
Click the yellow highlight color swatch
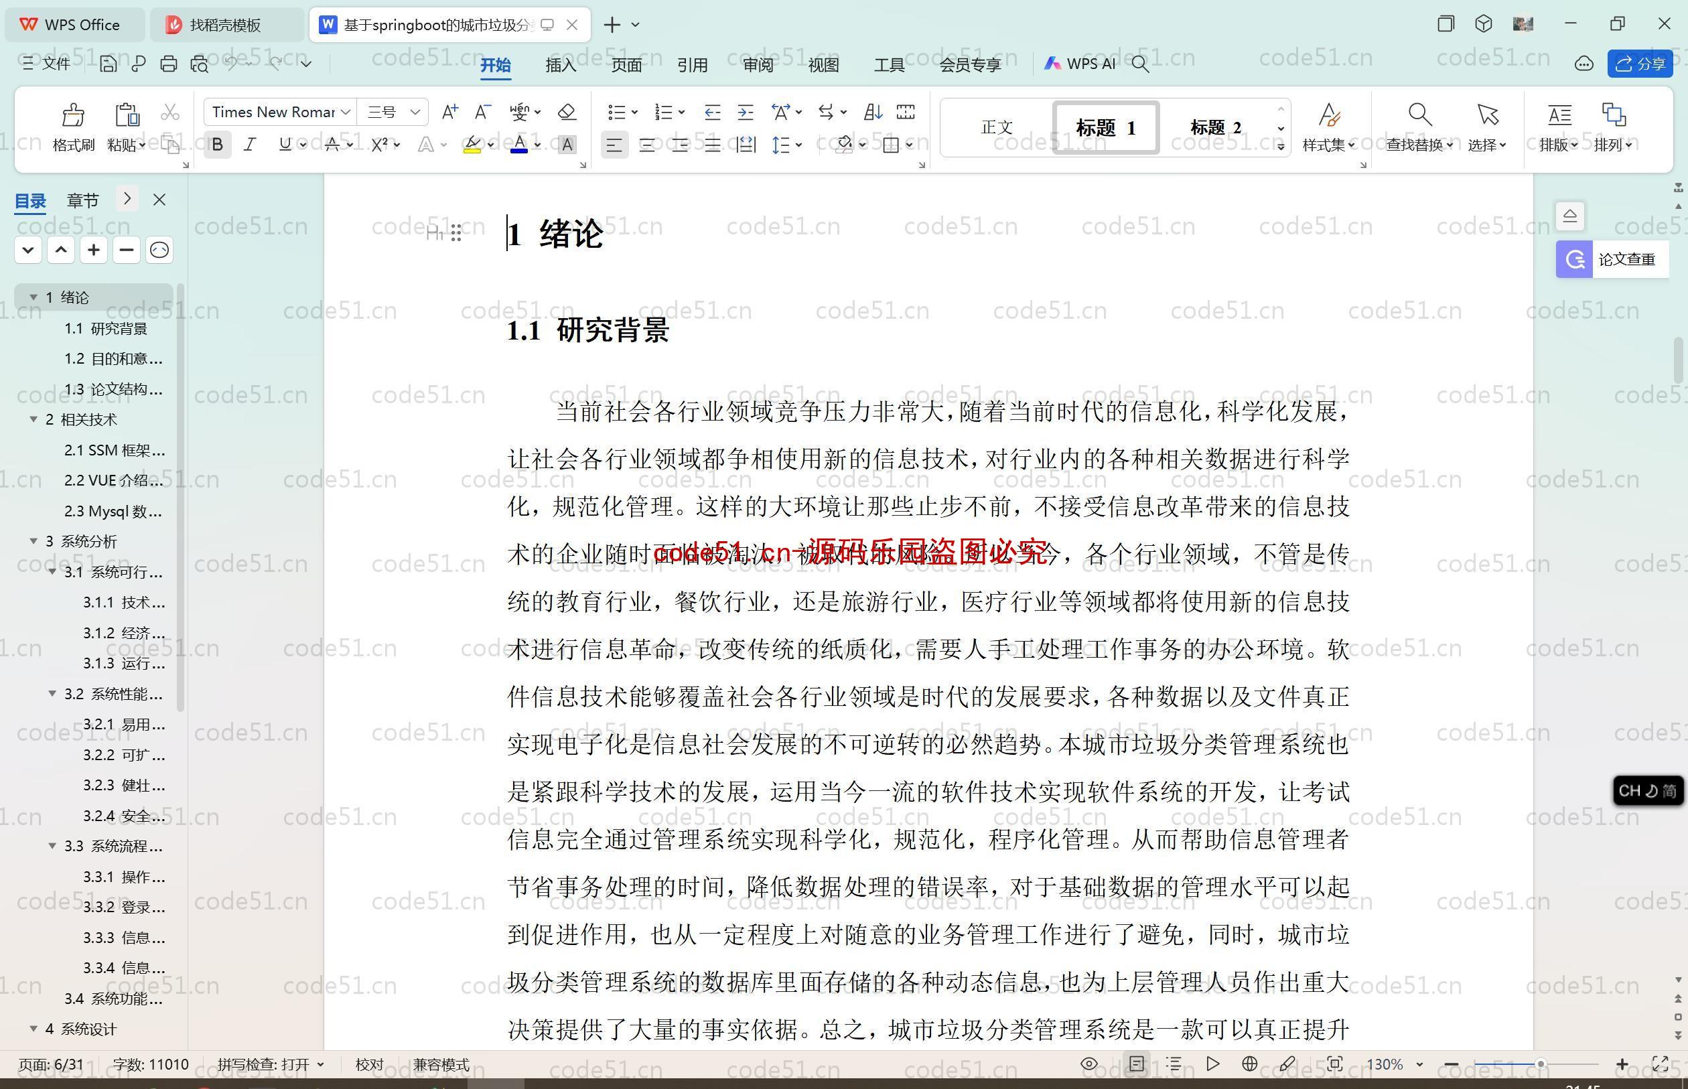(472, 145)
